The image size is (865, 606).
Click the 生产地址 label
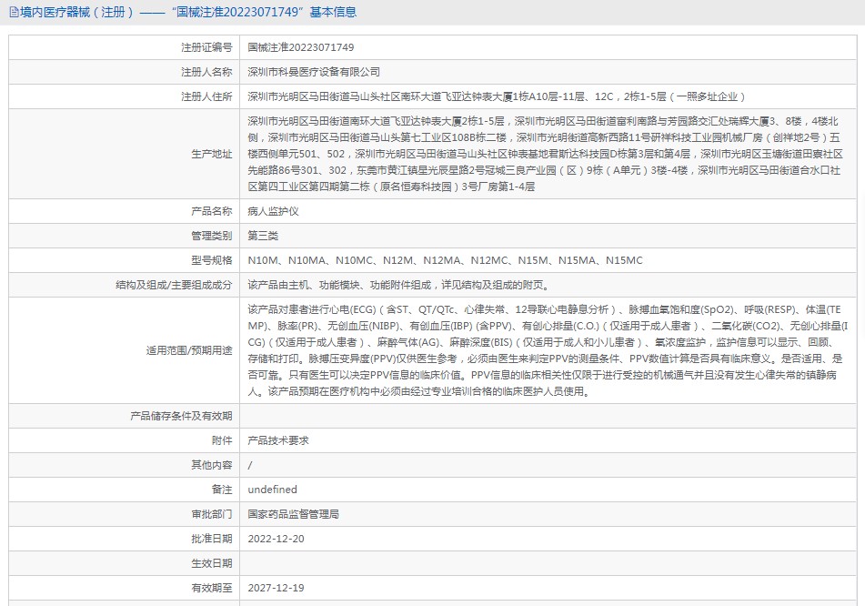[212, 154]
